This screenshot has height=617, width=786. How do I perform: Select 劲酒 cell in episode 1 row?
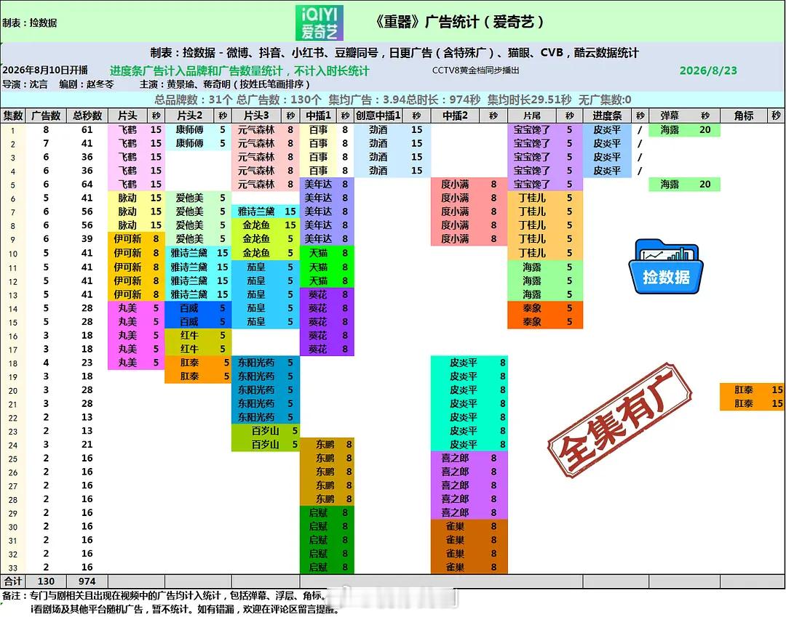click(378, 129)
